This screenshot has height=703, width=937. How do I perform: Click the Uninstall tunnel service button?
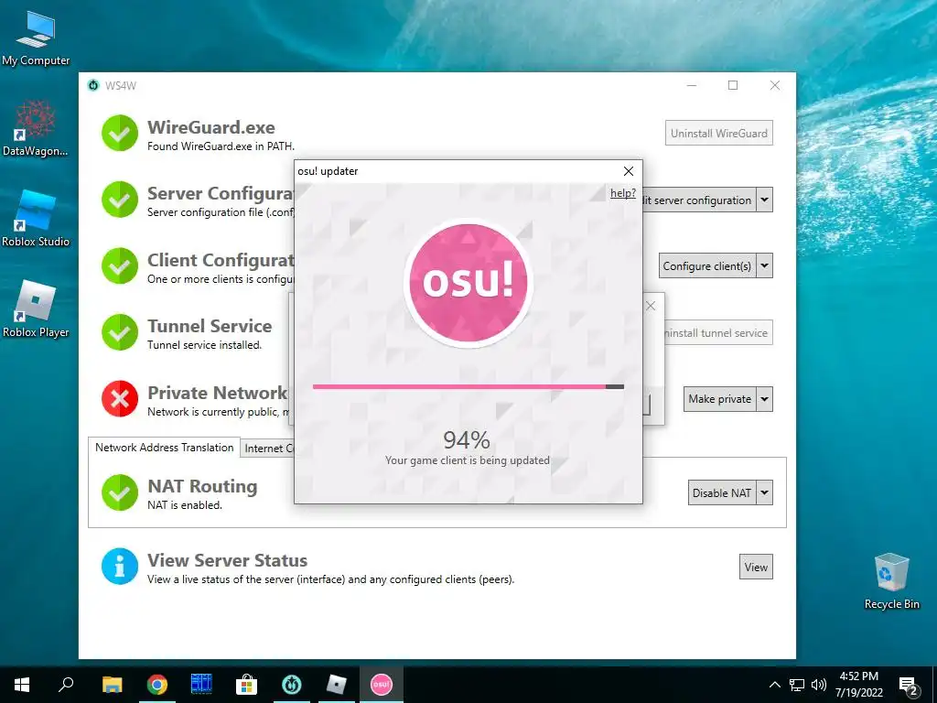click(x=718, y=333)
